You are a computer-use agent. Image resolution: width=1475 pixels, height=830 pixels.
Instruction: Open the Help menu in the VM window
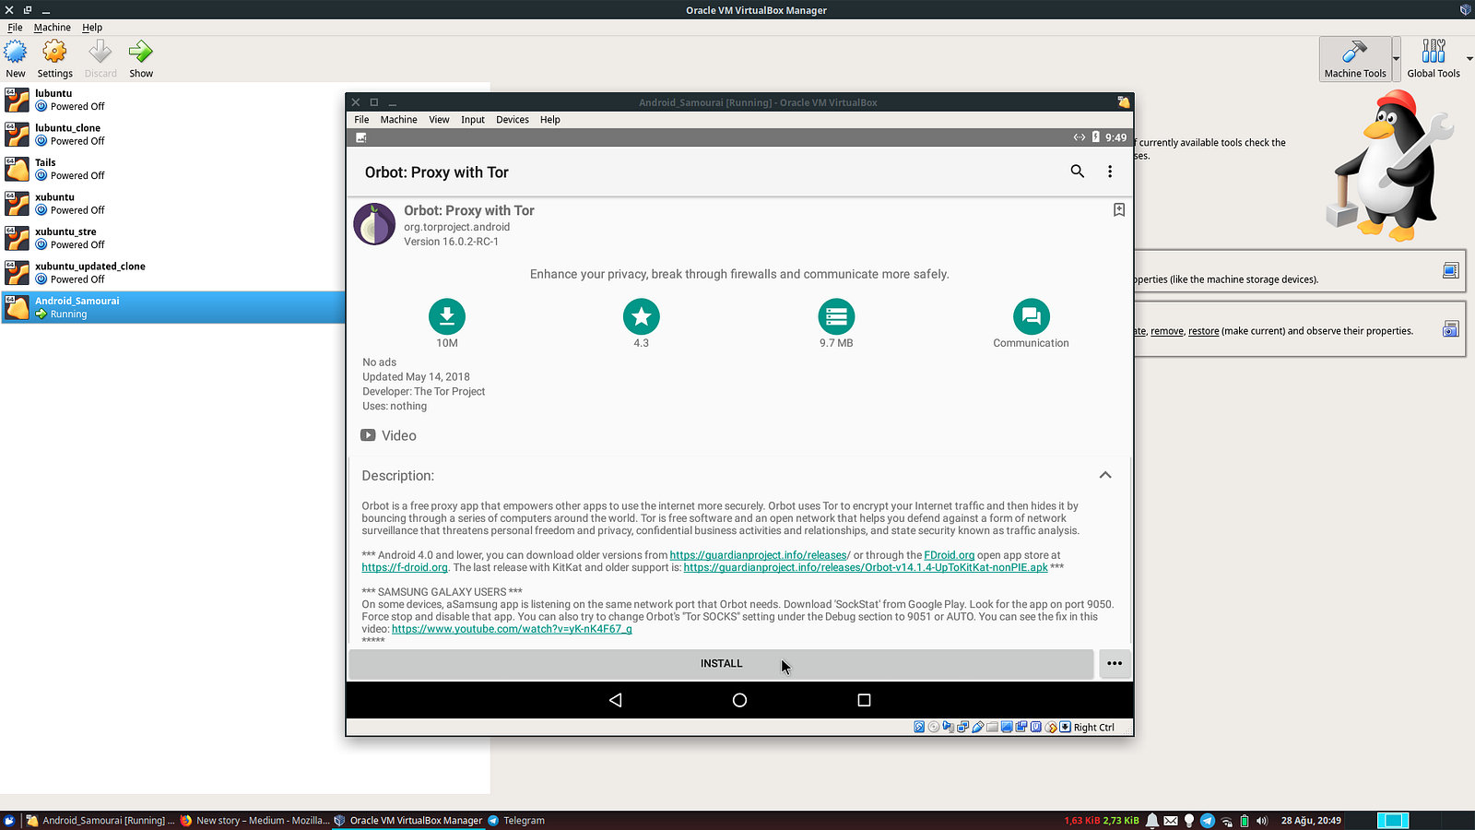click(x=550, y=120)
